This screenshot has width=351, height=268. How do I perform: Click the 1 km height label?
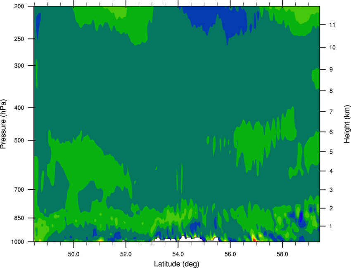click(x=331, y=226)
